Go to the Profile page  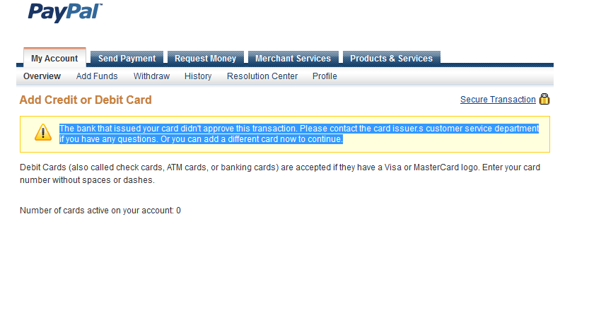click(325, 76)
